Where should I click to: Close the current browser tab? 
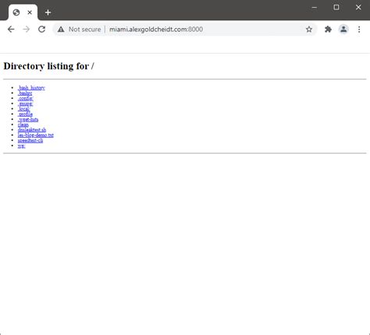30,12
